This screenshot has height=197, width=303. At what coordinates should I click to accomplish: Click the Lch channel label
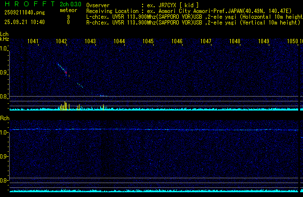pos(4,34)
